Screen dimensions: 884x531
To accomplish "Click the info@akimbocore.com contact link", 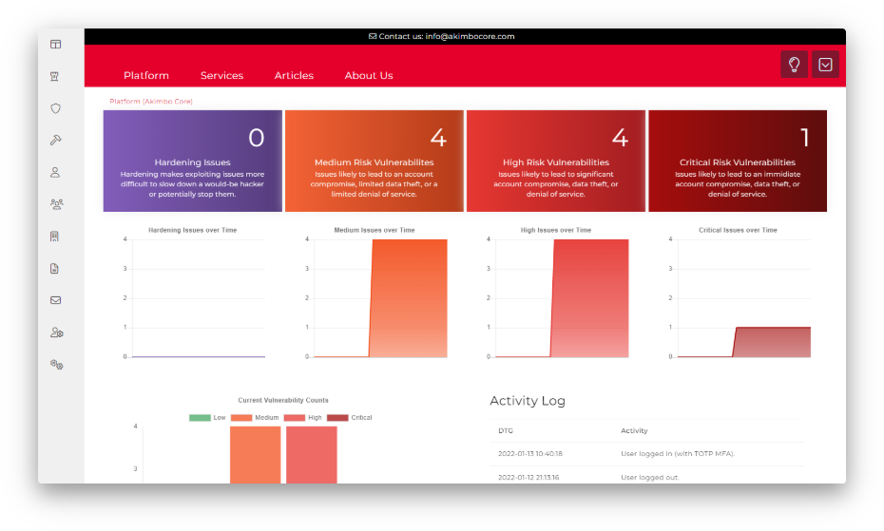I will click(470, 36).
